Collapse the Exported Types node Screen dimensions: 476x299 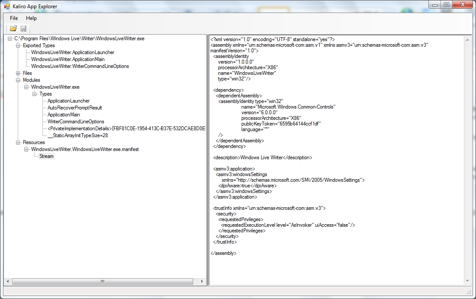point(18,45)
